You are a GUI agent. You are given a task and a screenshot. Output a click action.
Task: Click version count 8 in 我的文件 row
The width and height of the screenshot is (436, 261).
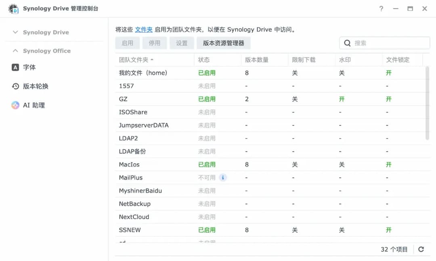(x=247, y=73)
